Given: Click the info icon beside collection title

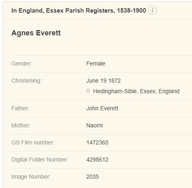Looking at the screenshot, I should [153, 10].
